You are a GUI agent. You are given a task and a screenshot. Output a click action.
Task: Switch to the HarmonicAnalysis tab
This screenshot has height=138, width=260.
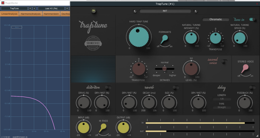point(31,14)
